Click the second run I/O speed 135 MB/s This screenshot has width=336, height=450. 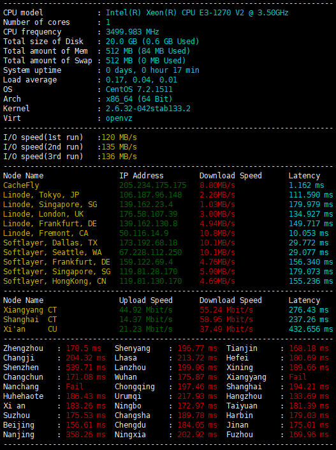[x=119, y=147]
